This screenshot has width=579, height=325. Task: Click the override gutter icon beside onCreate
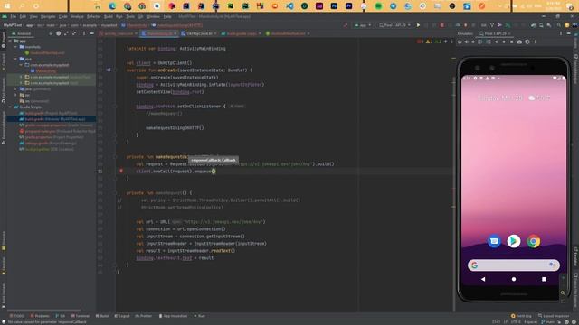109,70
